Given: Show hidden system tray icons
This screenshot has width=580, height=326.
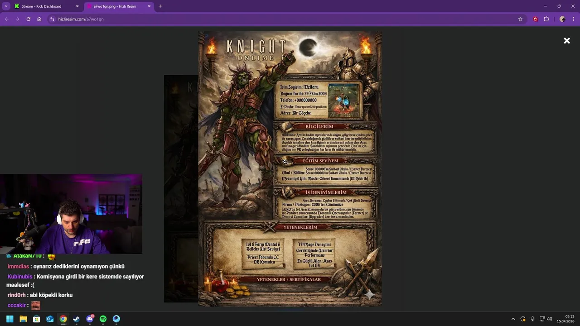Looking at the screenshot, I should coord(513,319).
